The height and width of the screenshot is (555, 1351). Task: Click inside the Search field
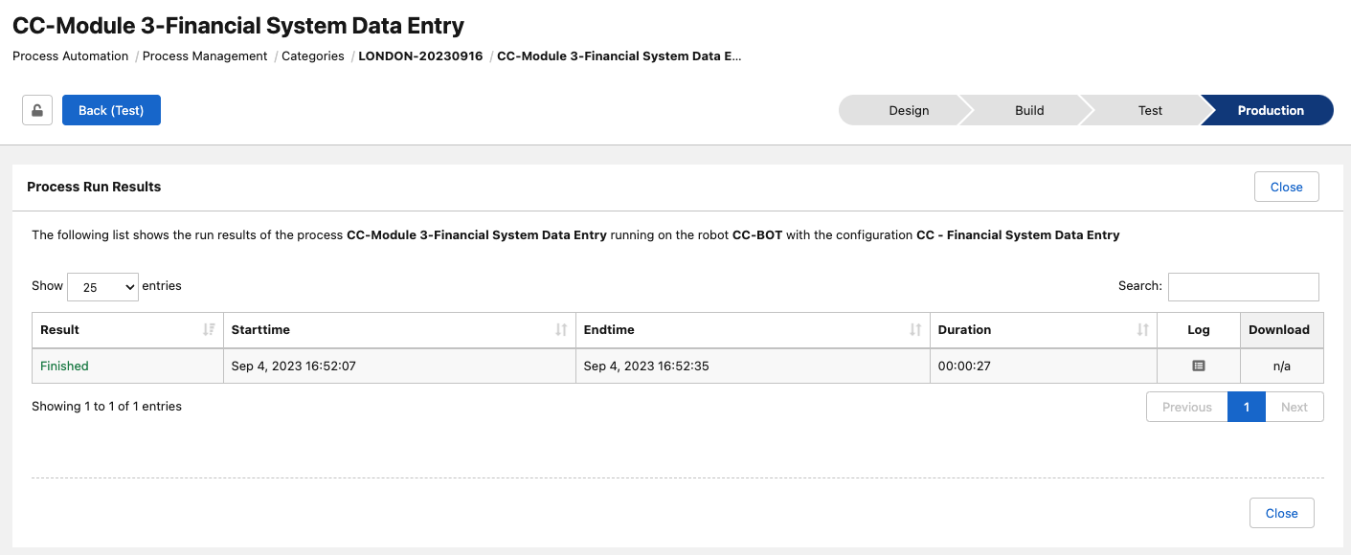(1243, 286)
